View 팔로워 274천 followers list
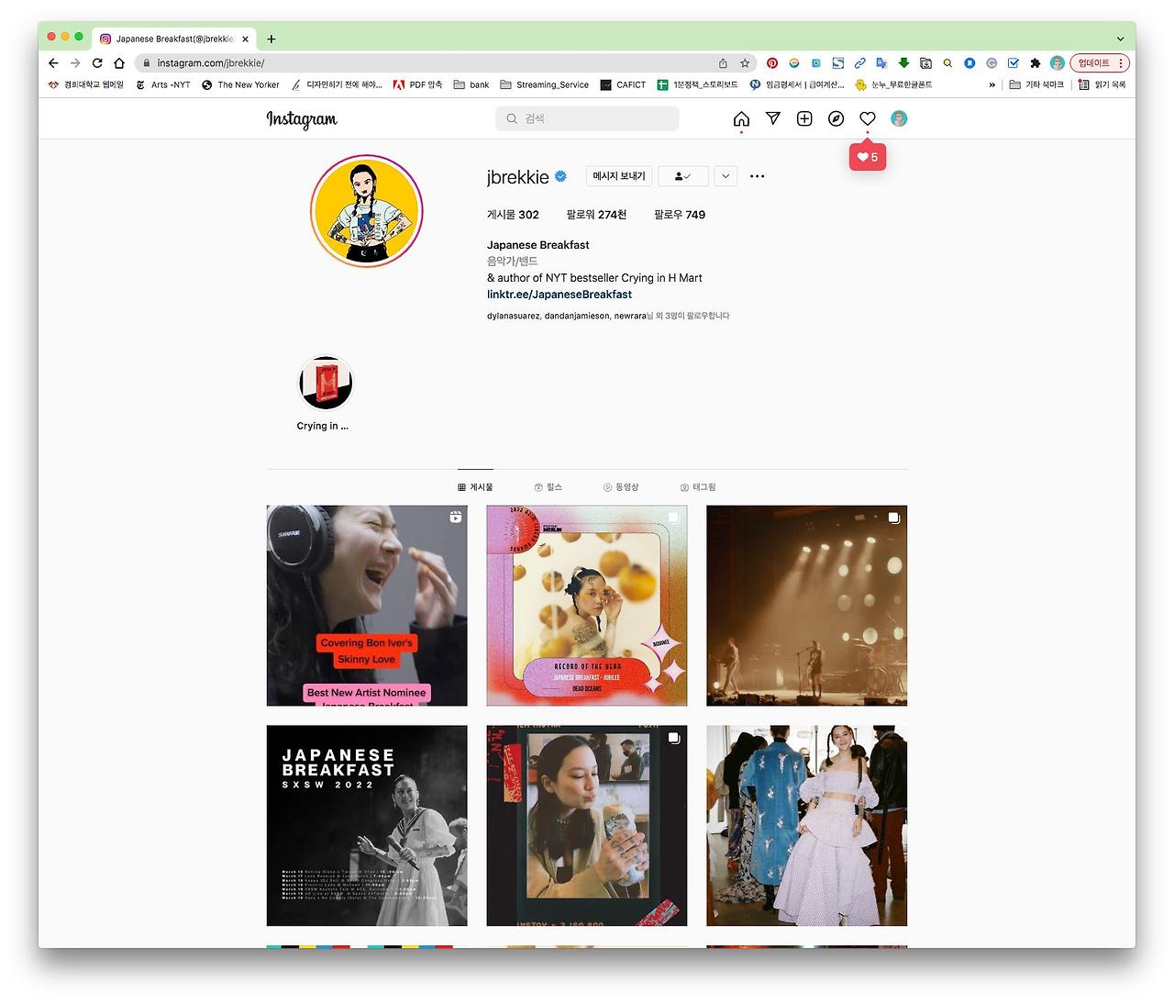 coord(596,215)
